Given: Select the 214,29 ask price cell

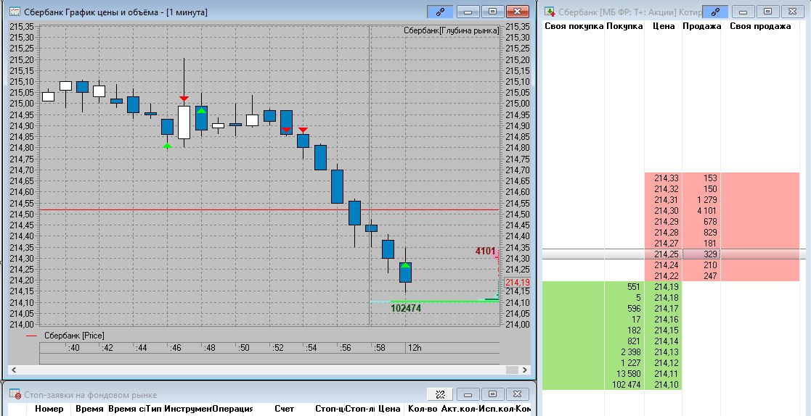Looking at the screenshot, I should 664,222.
